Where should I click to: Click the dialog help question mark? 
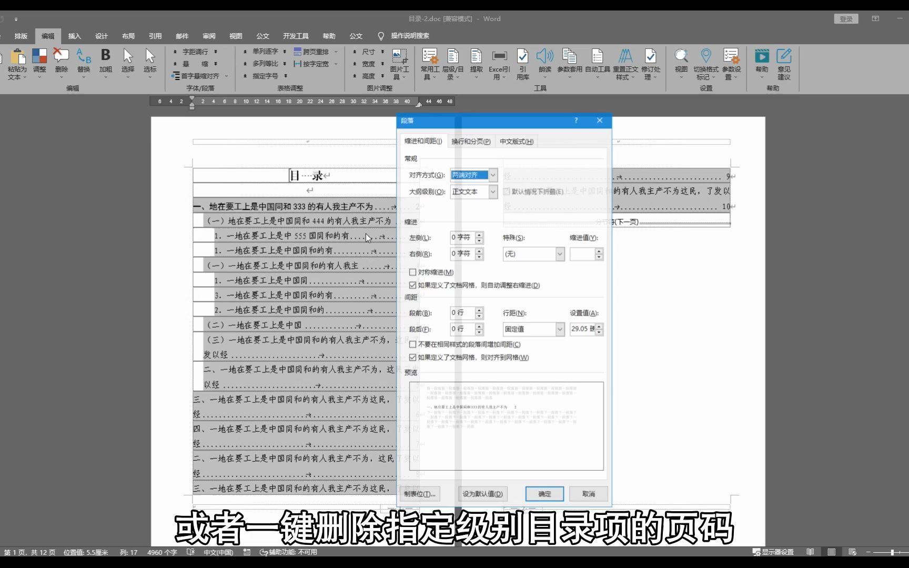576,120
